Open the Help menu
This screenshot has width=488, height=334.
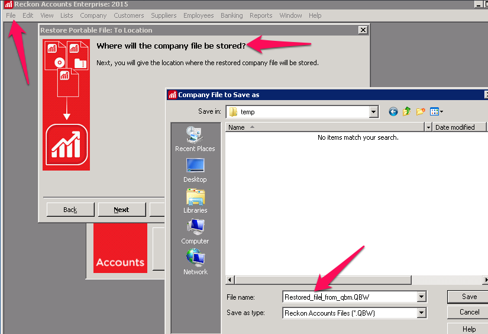click(315, 15)
